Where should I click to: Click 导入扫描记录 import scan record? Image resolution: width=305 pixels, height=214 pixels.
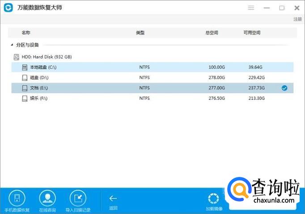click(78, 201)
